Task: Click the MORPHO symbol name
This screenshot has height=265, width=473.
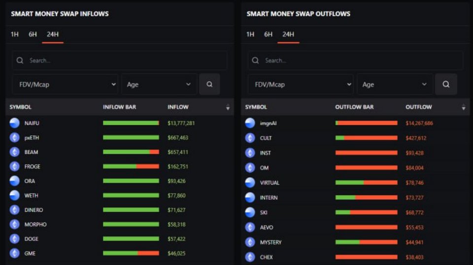Action: pyautogui.click(x=35, y=224)
